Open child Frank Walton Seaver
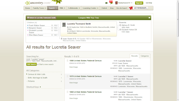The width and height of the screenshot is (179, 101). point(37,26)
